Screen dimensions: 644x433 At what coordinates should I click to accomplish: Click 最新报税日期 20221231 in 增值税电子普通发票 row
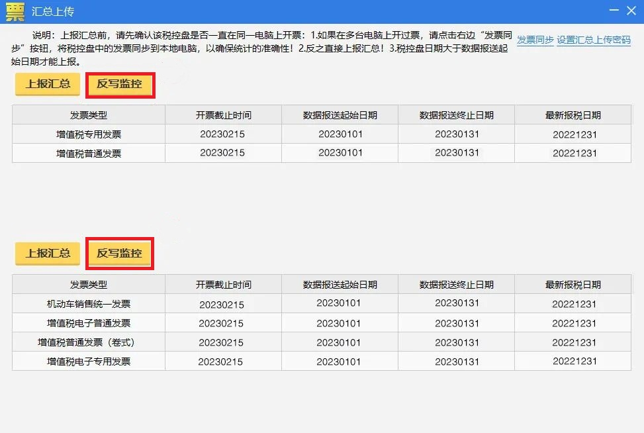(574, 324)
